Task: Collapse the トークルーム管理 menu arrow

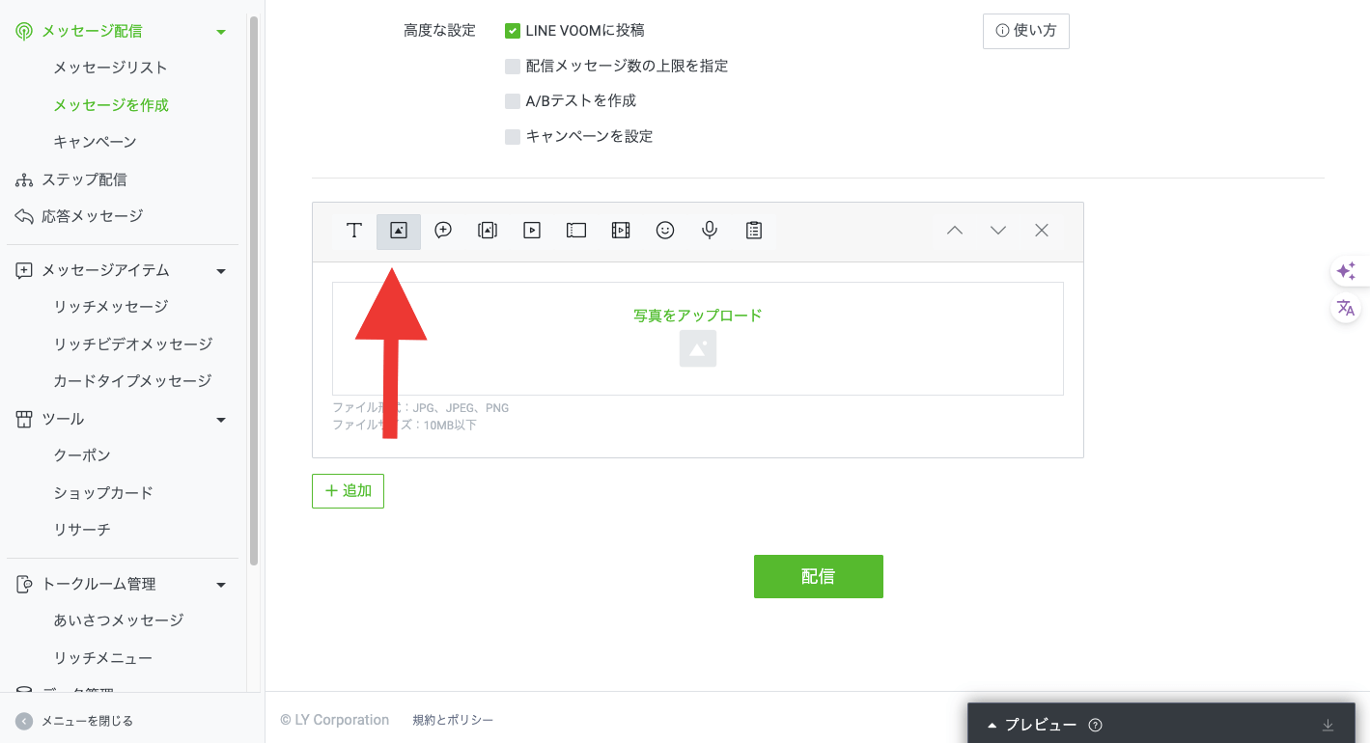Action: 221,585
